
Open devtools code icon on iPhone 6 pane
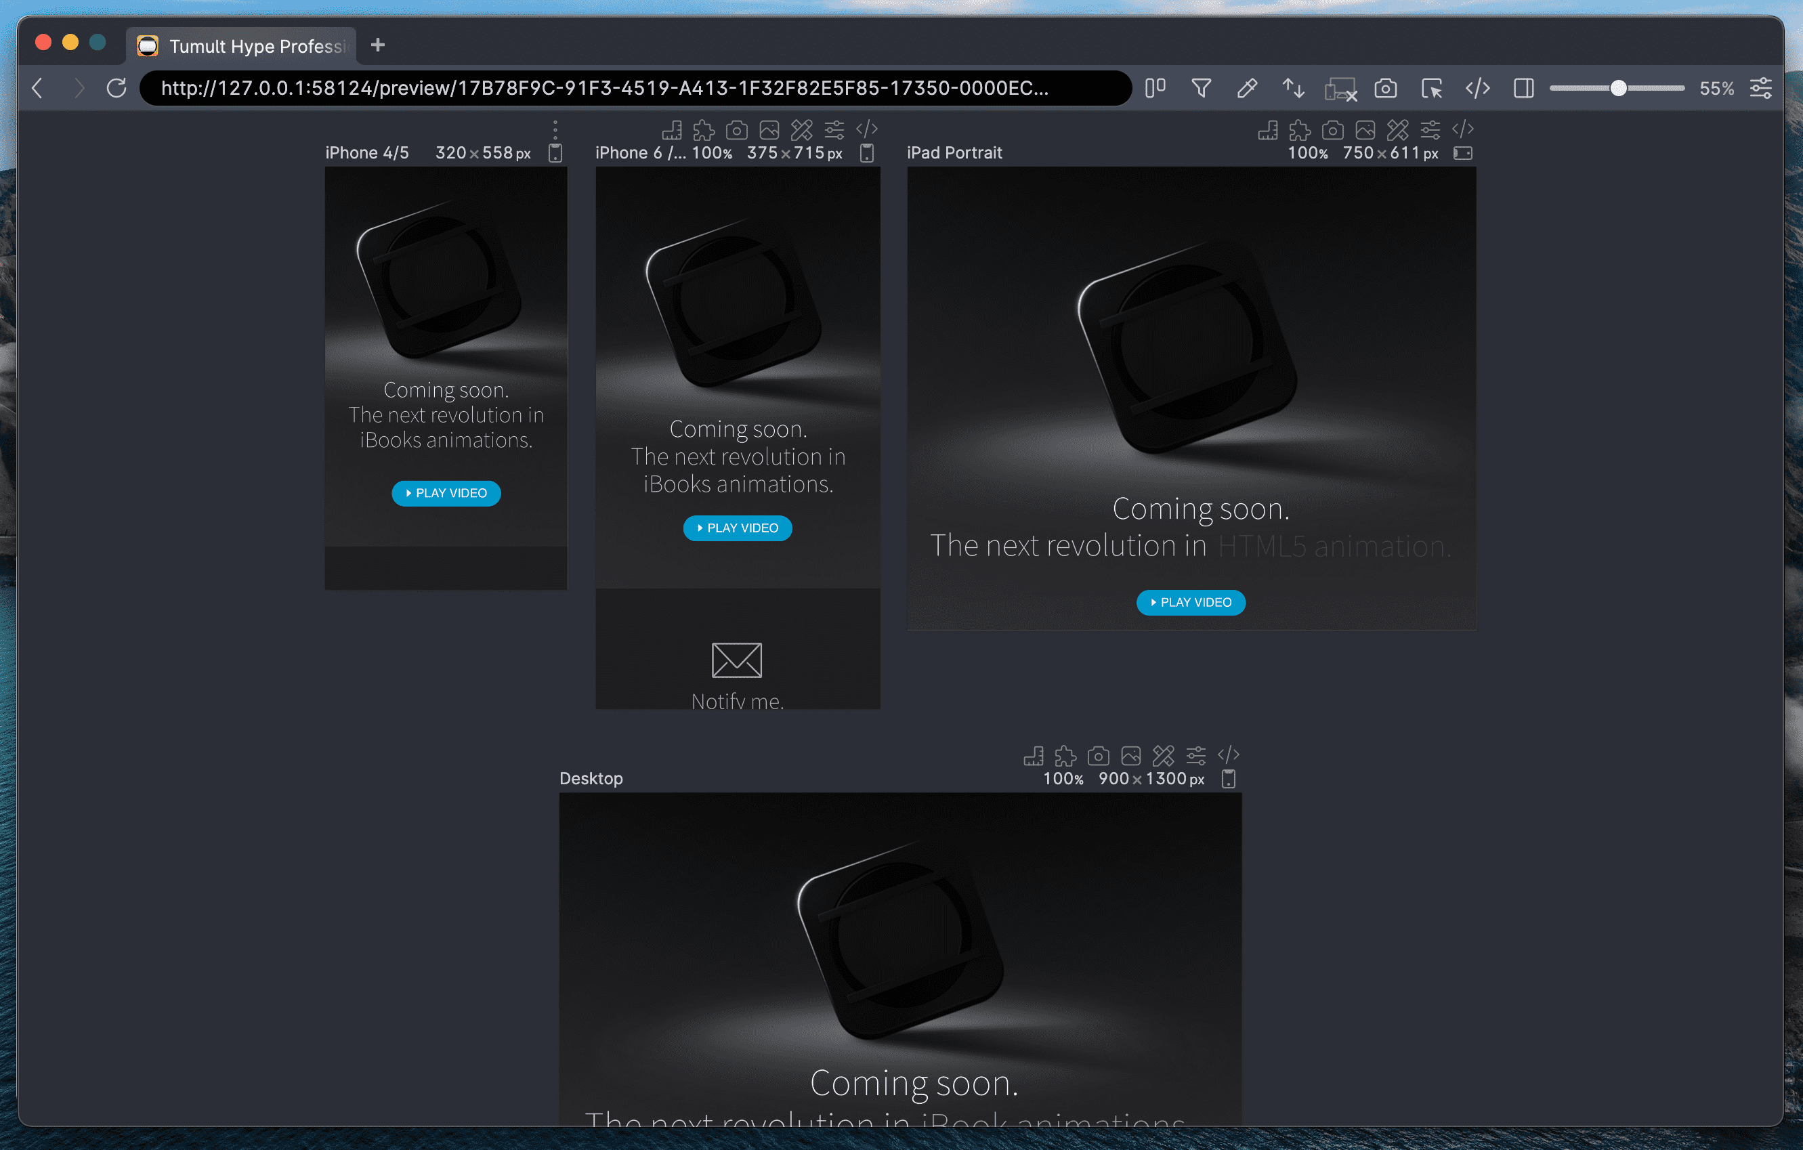coord(866,129)
